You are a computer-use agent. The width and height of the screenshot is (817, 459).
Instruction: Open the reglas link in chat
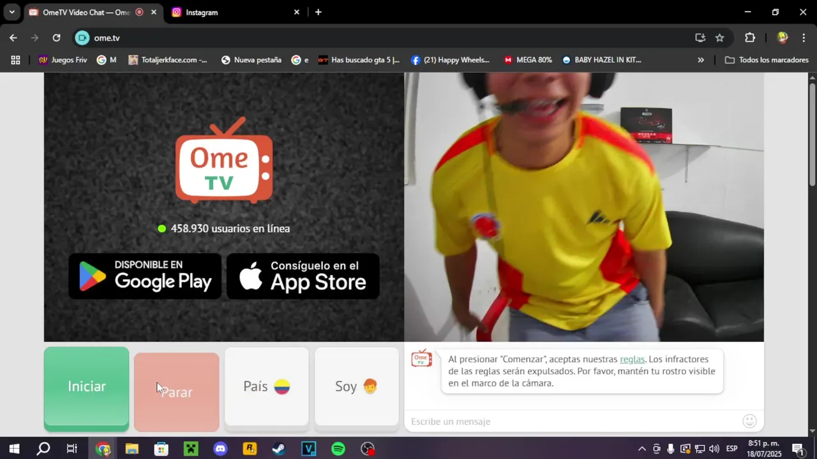pyautogui.click(x=632, y=359)
